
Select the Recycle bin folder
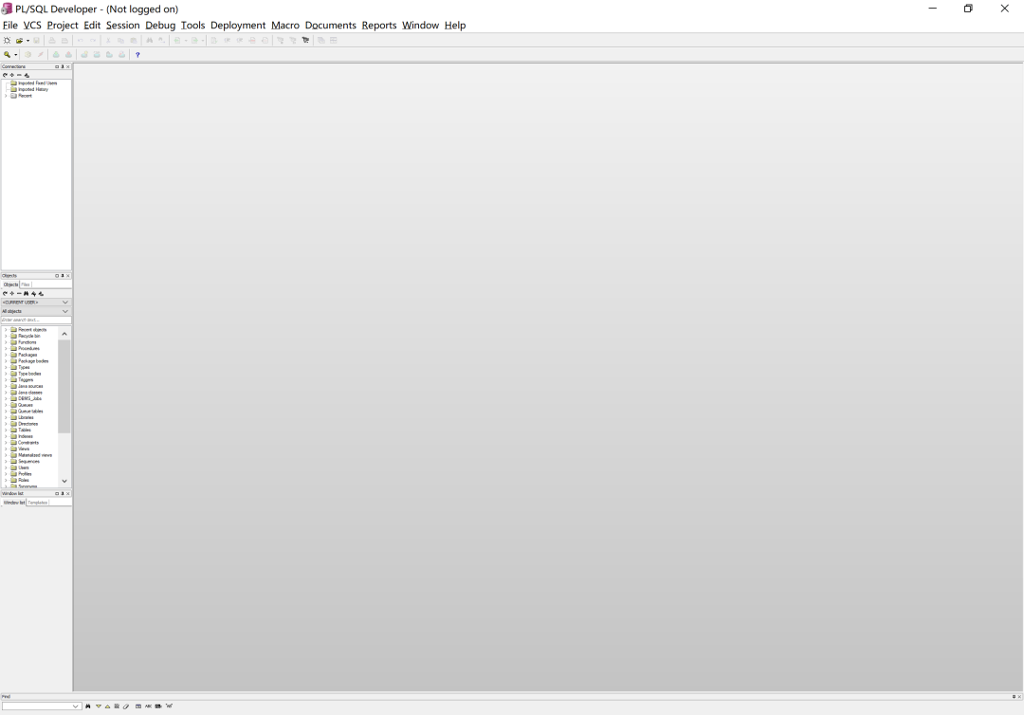(x=28, y=337)
